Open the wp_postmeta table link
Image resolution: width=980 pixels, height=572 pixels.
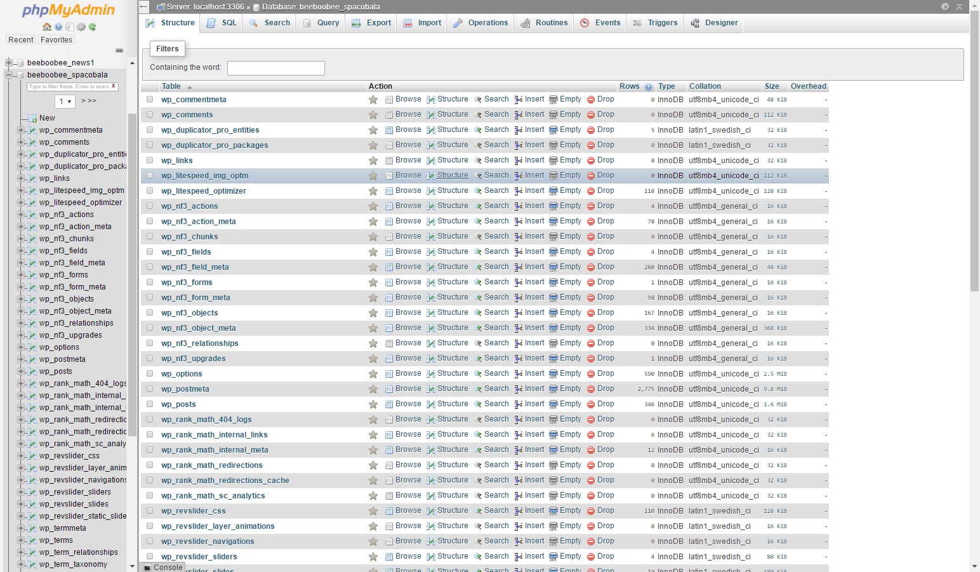(185, 389)
